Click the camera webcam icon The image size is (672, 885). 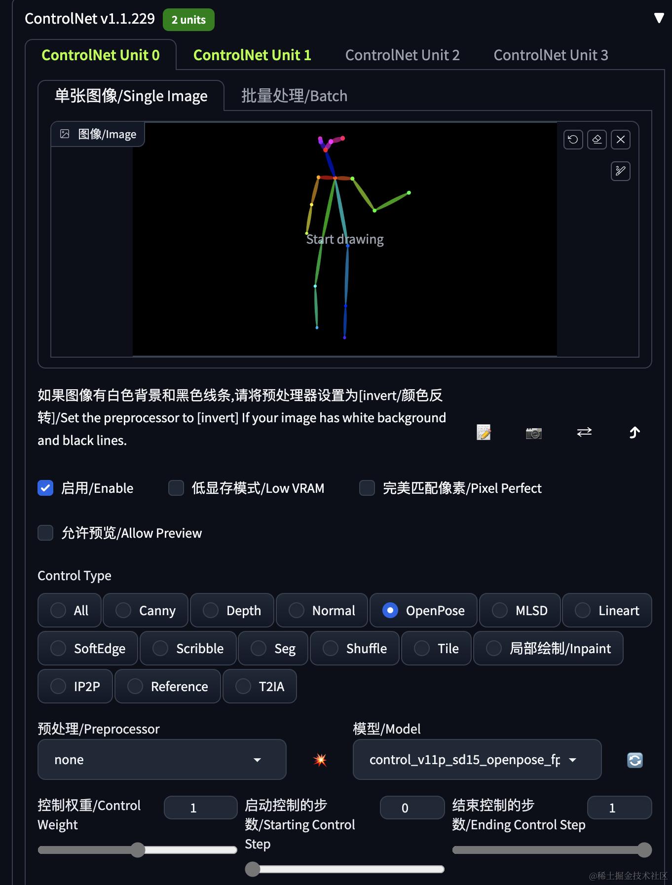(533, 433)
